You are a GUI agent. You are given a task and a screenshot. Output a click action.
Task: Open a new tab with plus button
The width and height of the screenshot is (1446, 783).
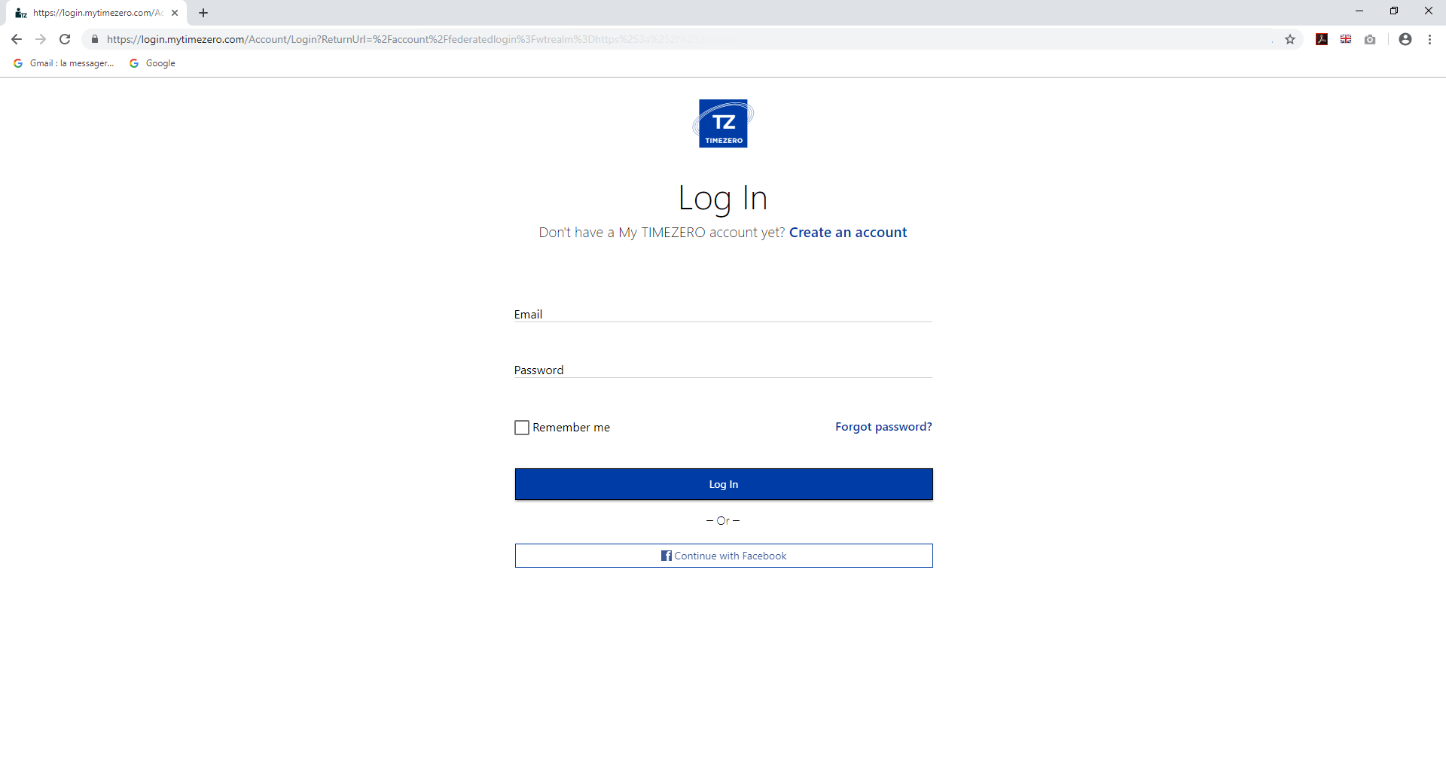[x=203, y=13]
